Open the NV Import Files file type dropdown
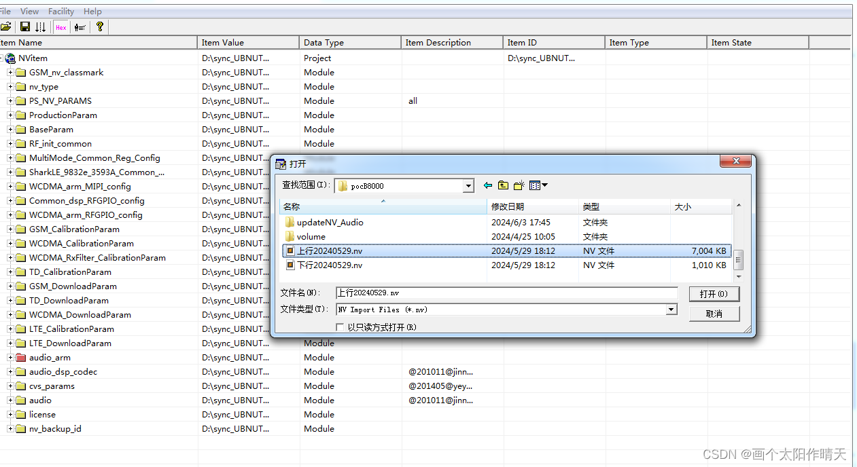This screenshot has height=467, width=857. pyautogui.click(x=671, y=310)
